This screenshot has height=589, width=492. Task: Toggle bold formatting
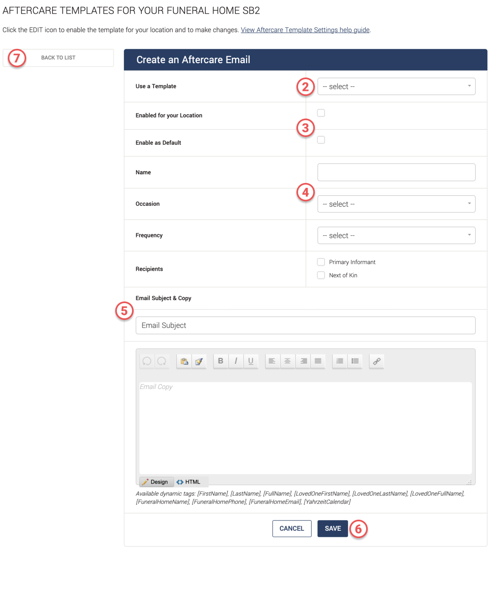[221, 361]
